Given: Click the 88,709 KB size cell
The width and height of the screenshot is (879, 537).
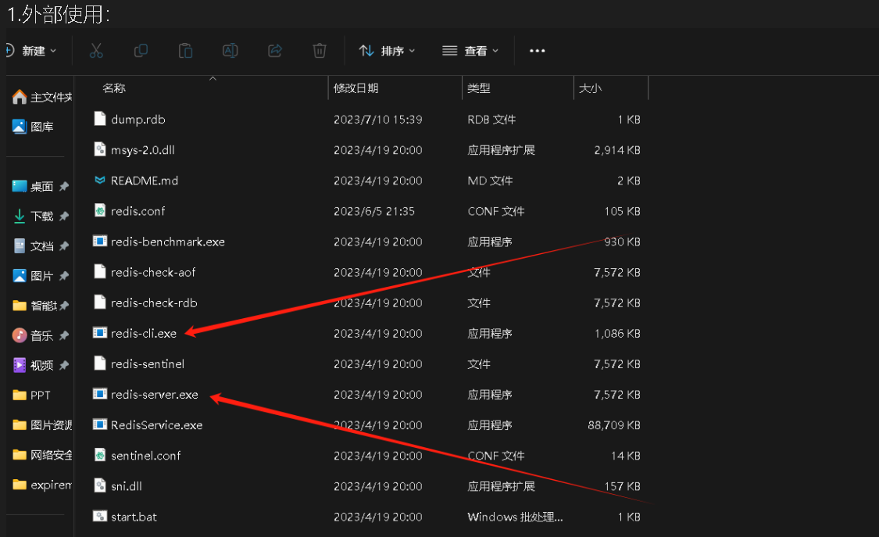Looking at the screenshot, I should pos(614,425).
